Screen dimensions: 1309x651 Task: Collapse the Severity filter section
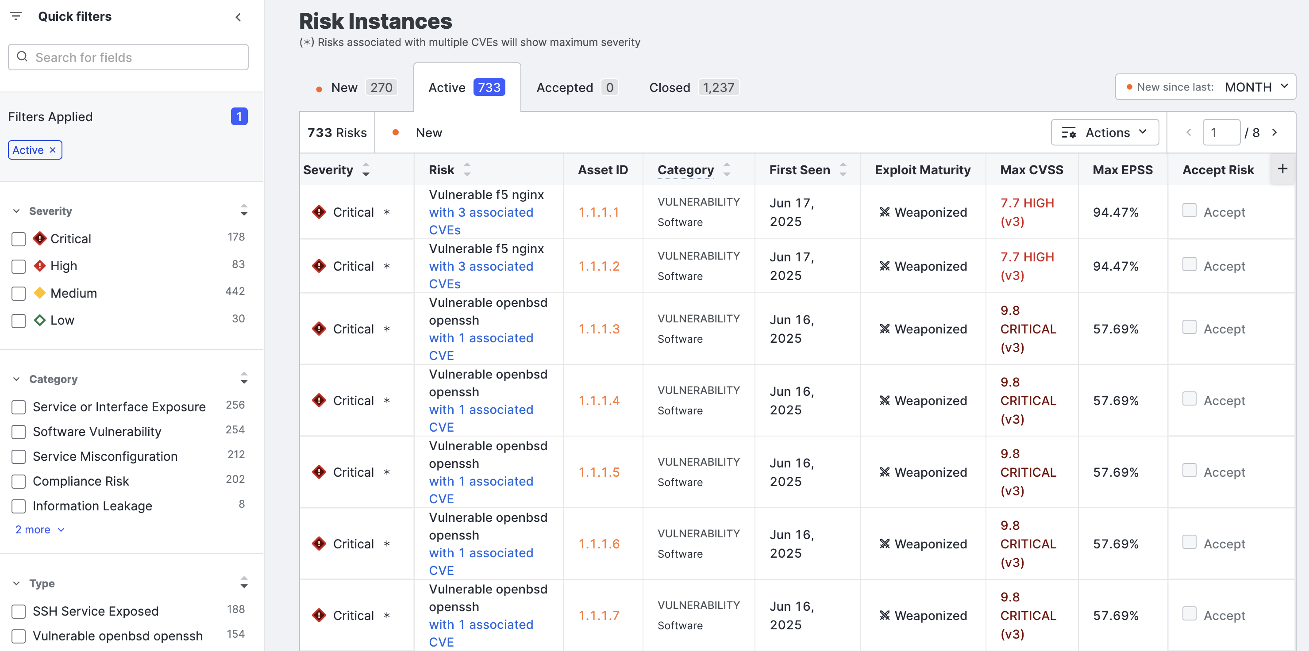[16, 211]
